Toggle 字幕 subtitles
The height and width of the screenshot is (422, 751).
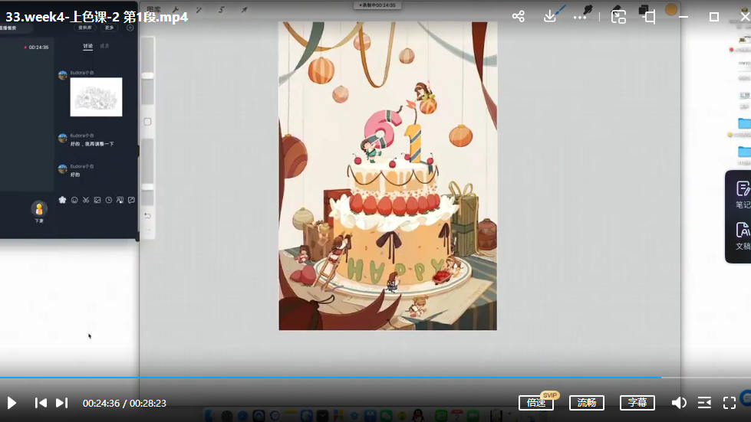(x=637, y=403)
